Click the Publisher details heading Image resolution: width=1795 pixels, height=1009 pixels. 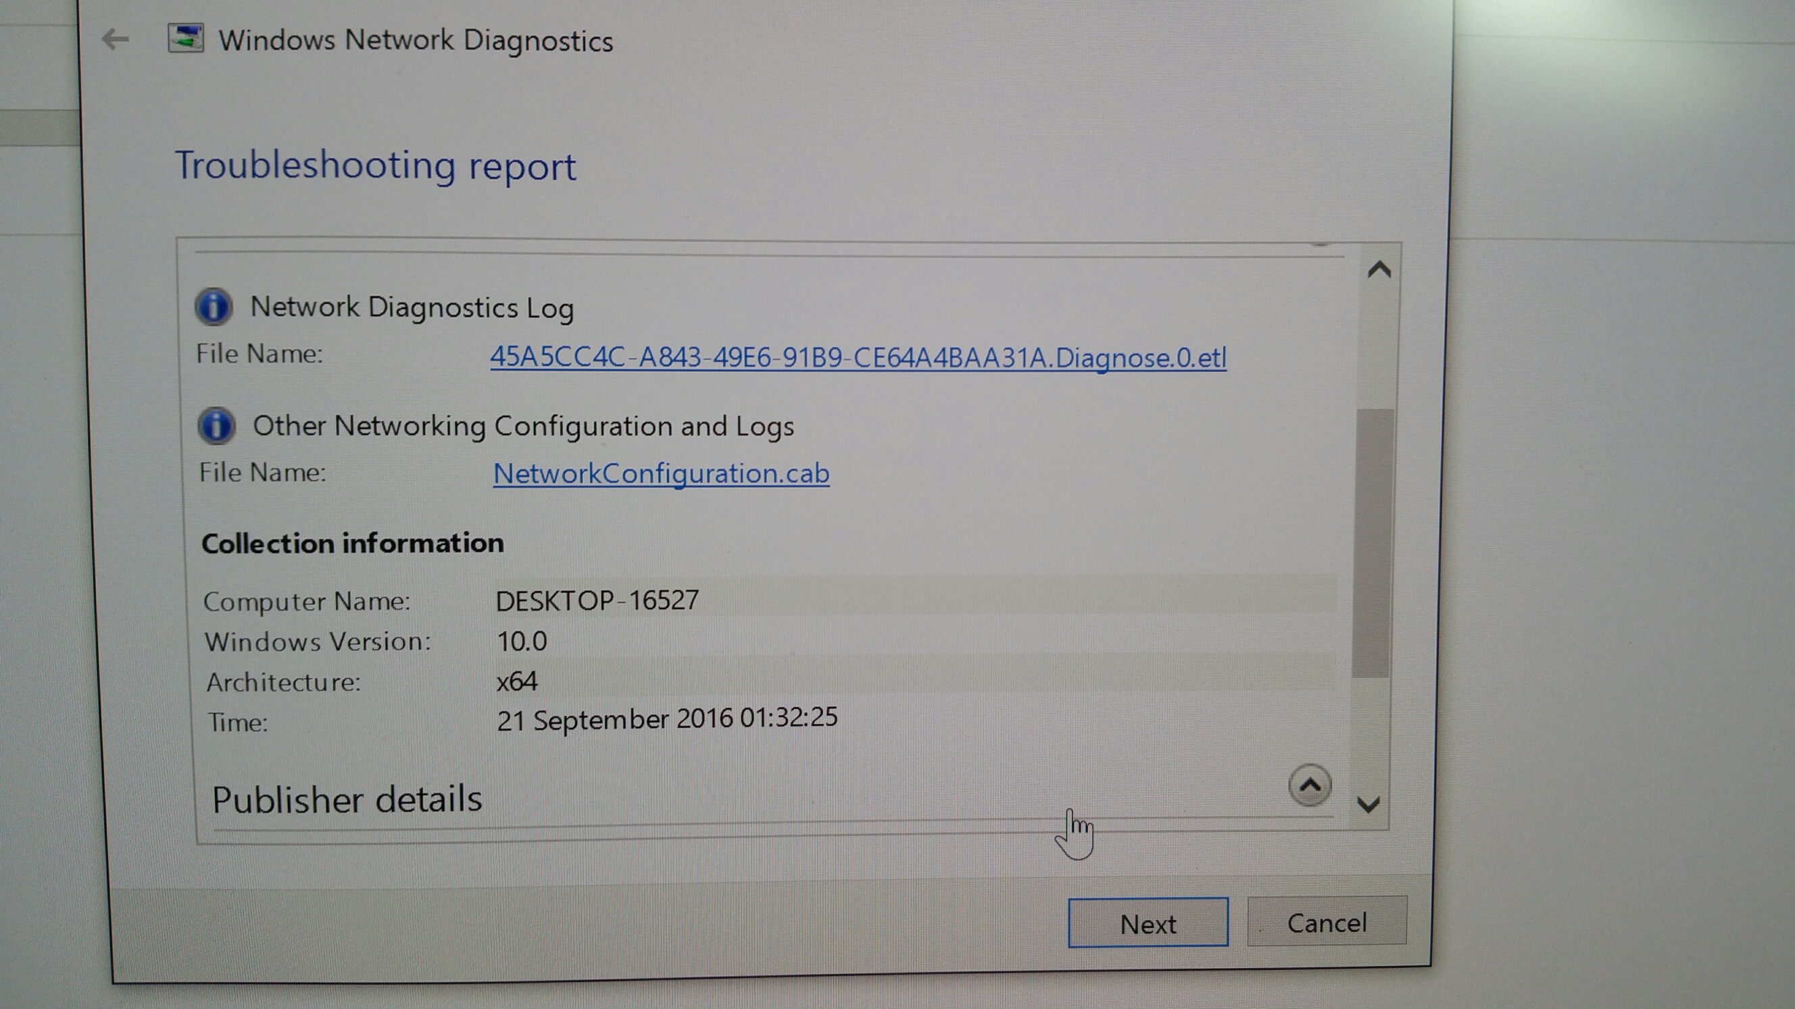347,800
